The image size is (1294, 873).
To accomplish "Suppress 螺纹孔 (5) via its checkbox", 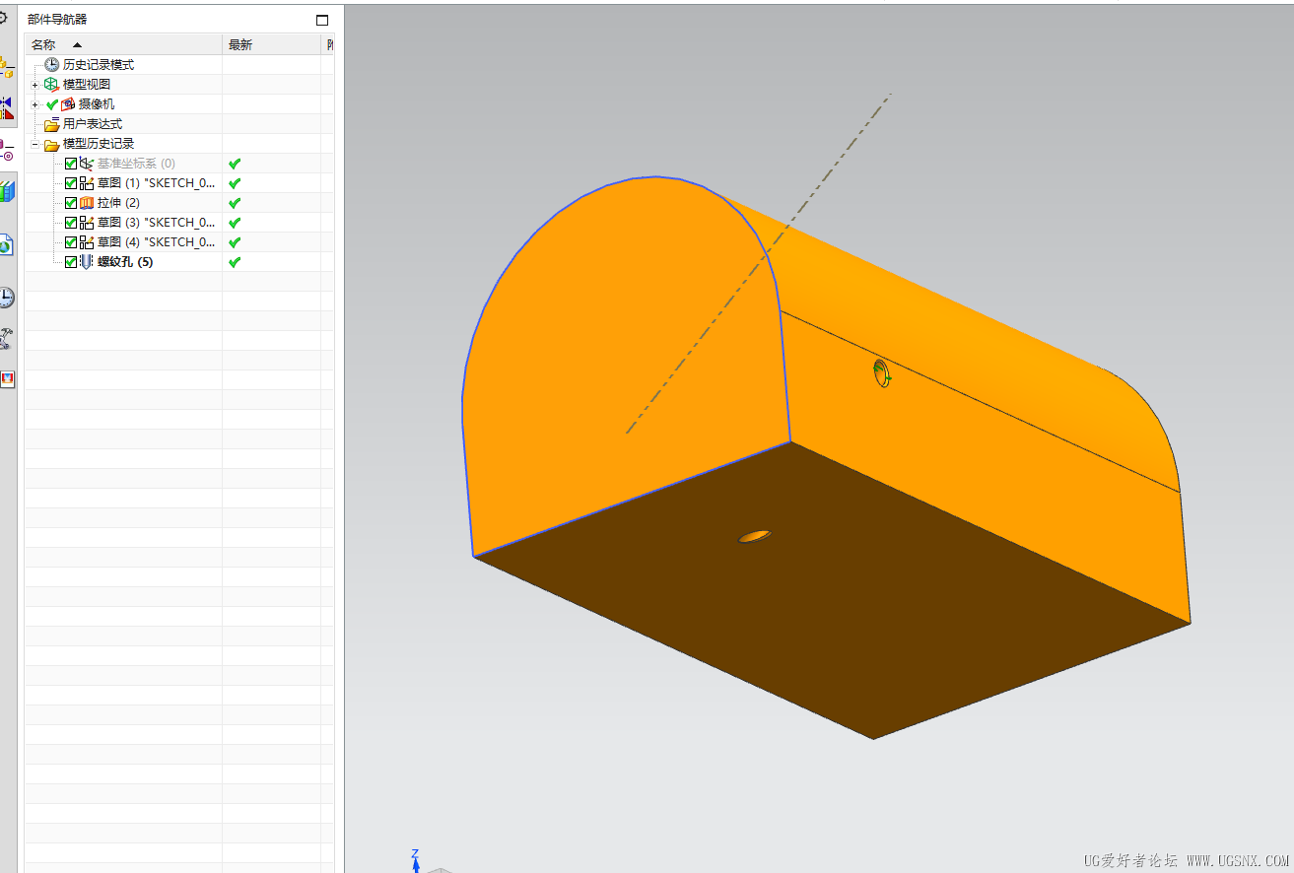I will coord(71,262).
